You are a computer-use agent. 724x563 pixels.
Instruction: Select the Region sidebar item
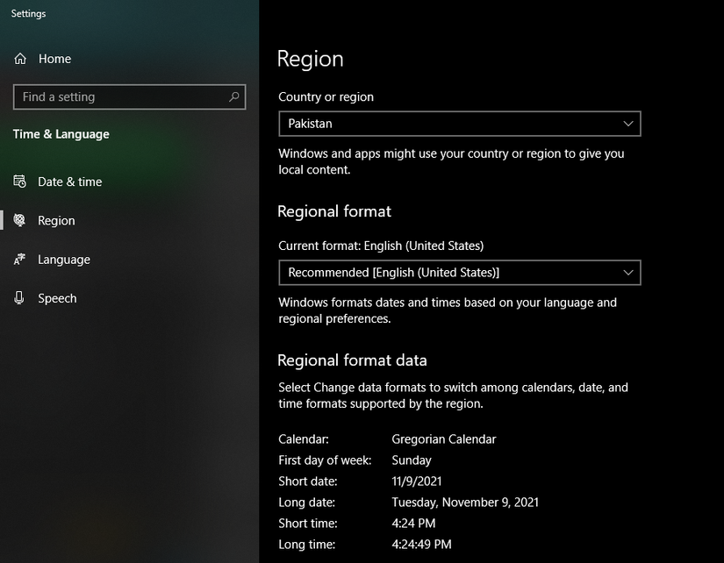coord(129,220)
